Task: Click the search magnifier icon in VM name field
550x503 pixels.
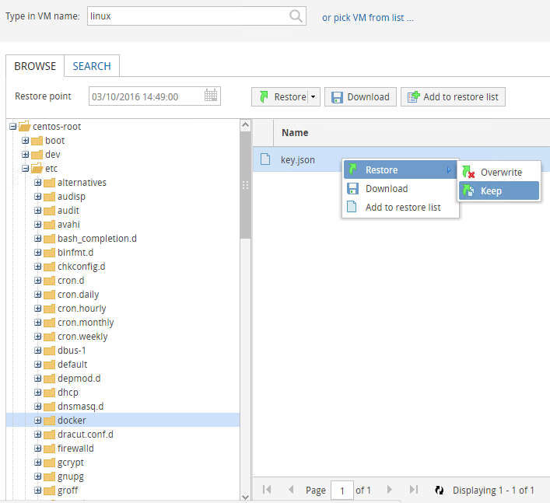Action: (296, 16)
